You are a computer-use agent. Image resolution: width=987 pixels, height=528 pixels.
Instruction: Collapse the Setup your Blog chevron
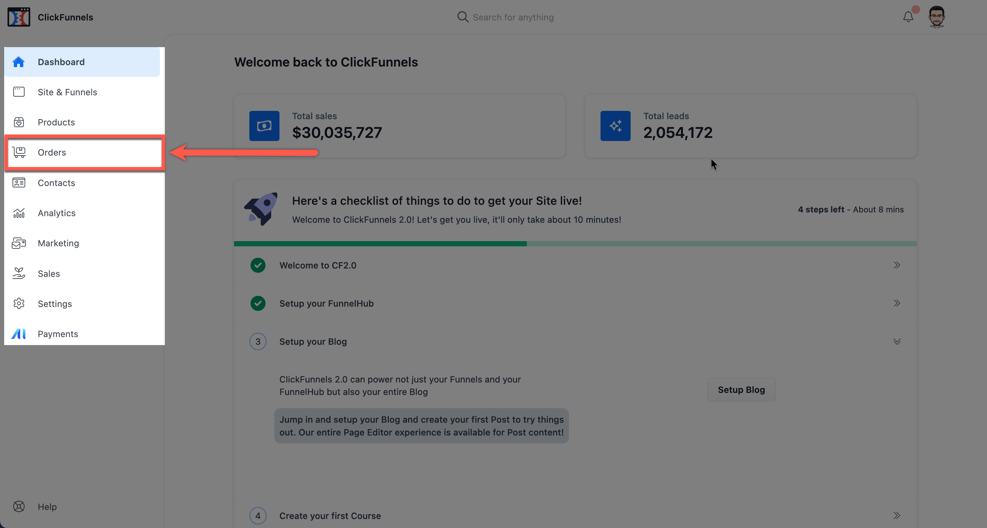pos(897,341)
